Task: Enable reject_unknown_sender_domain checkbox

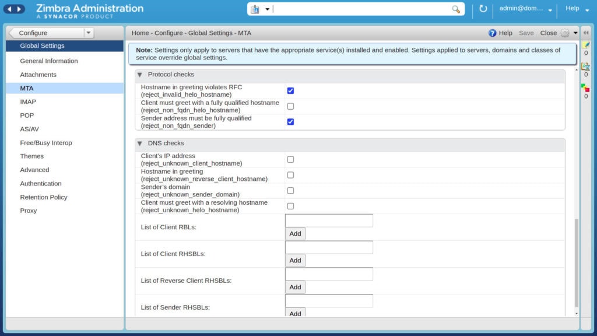Action: [290, 191]
